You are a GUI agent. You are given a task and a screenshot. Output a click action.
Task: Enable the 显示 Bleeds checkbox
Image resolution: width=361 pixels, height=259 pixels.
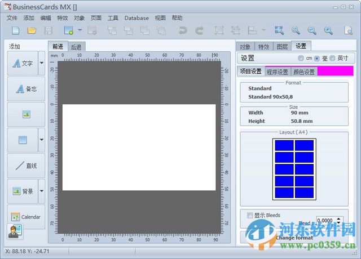250,215
